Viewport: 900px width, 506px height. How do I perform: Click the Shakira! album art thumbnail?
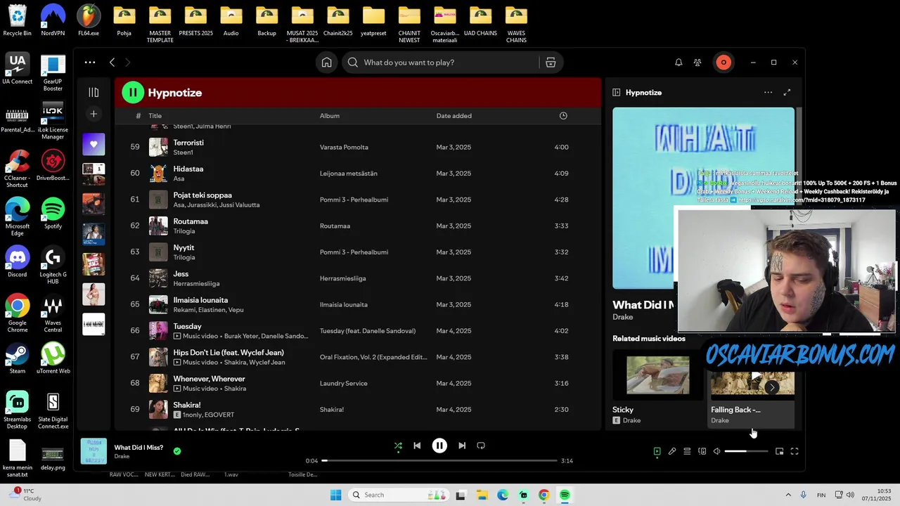[158, 410]
